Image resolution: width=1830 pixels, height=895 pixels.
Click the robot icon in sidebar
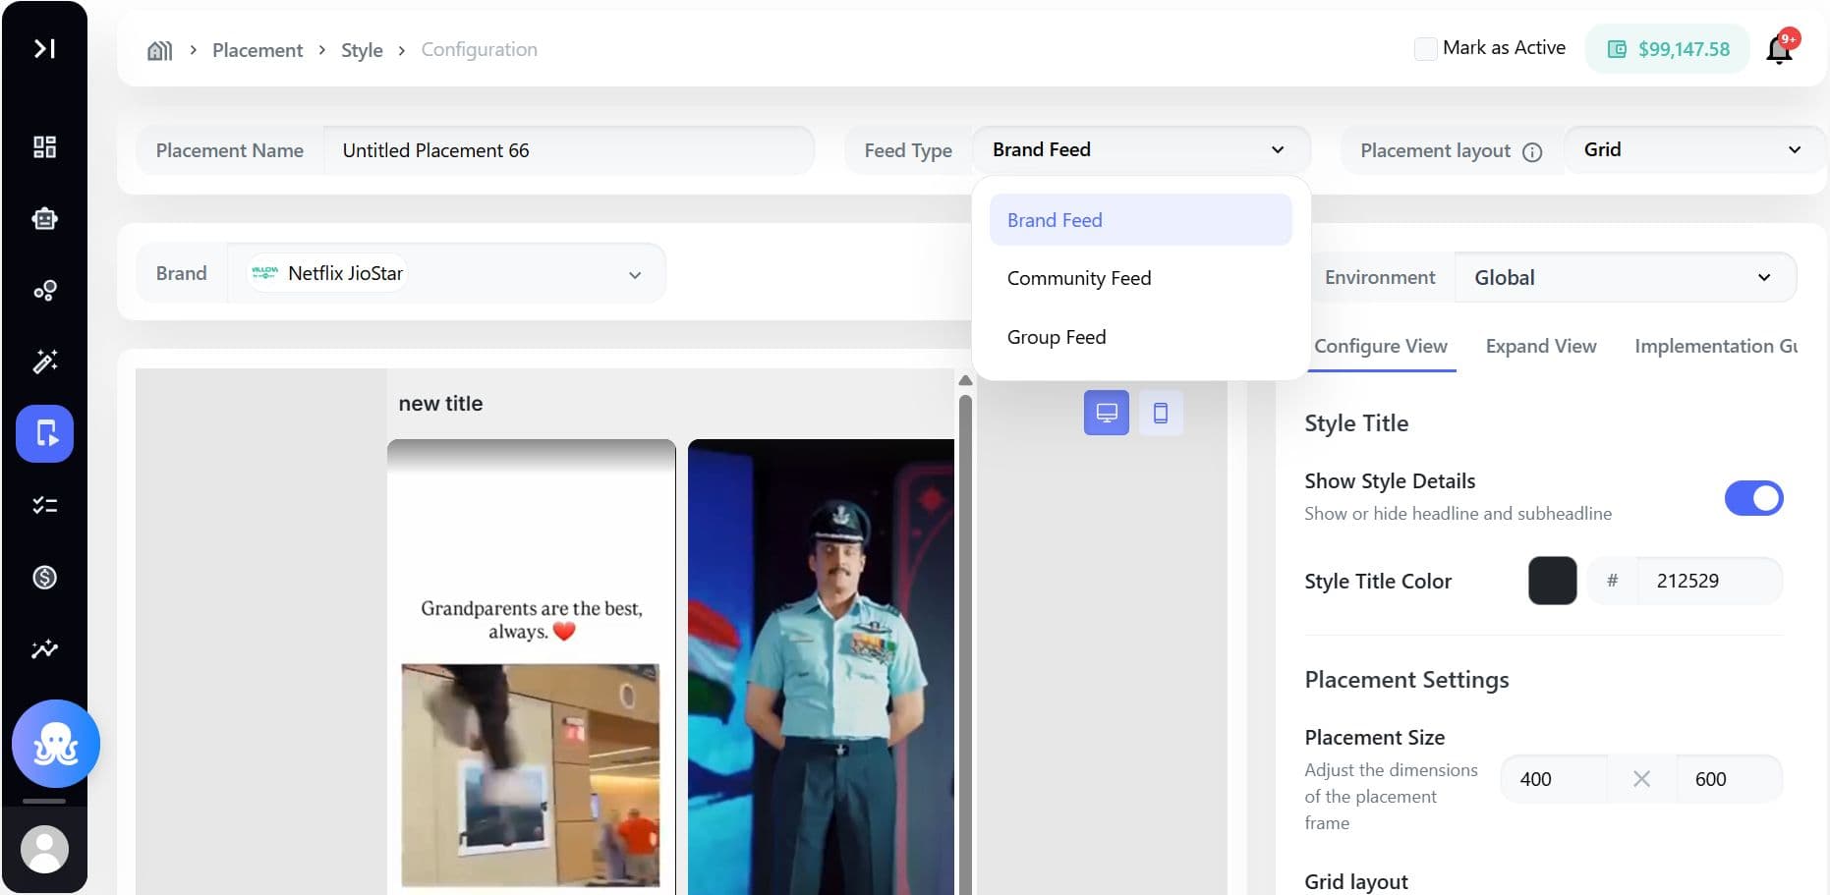point(44,219)
